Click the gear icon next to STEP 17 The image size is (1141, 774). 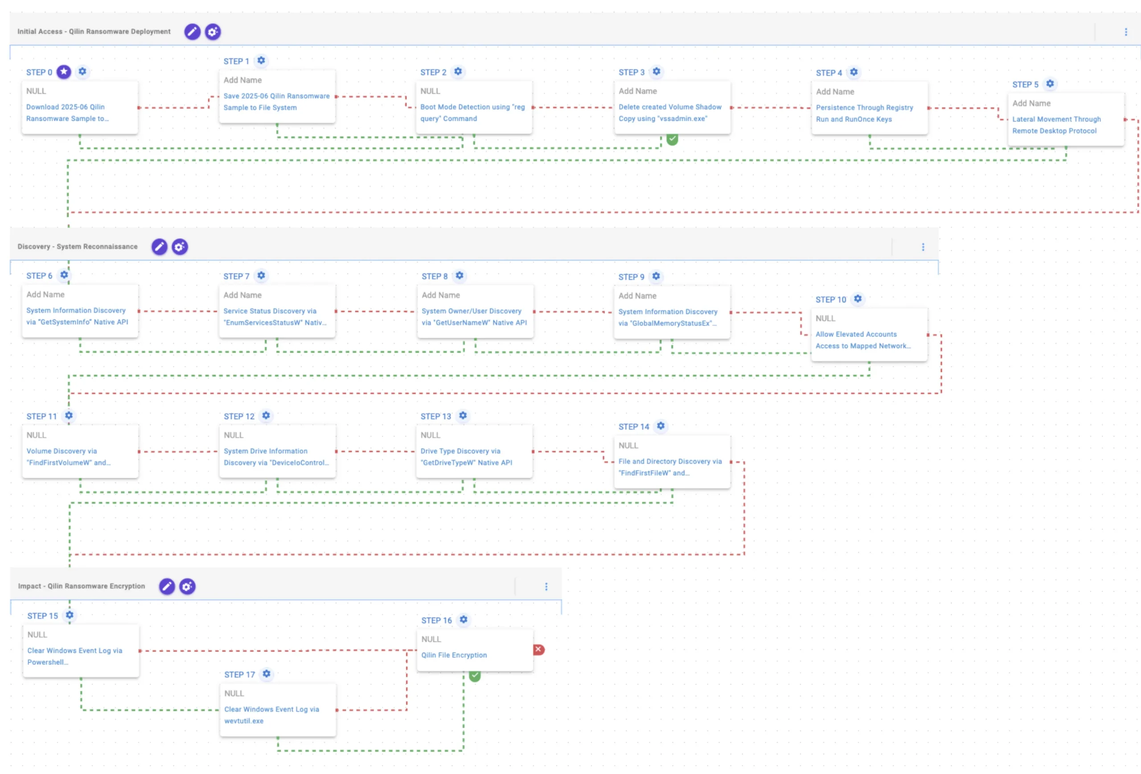click(x=267, y=674)
